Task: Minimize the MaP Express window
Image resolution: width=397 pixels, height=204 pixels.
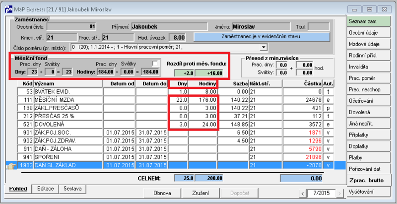Action: tap(354, 9)
